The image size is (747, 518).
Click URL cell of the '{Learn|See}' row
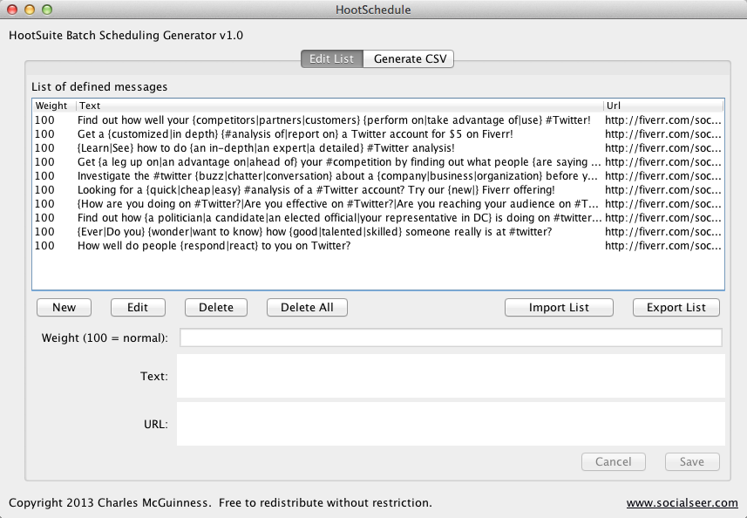pyautogui.click(x=663, y=148)
